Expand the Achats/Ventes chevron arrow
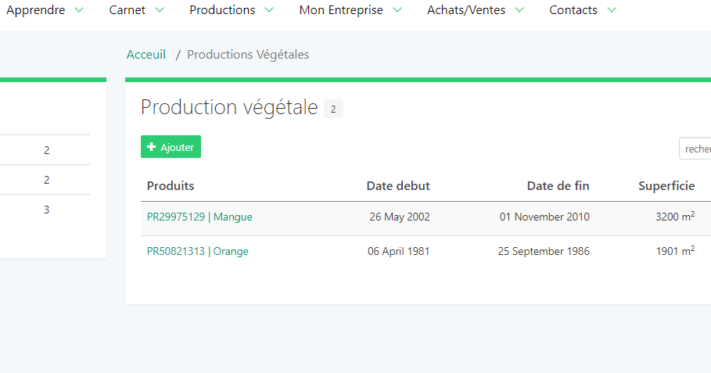This screenshot has width=711, height=373. [x=519, y=10]
